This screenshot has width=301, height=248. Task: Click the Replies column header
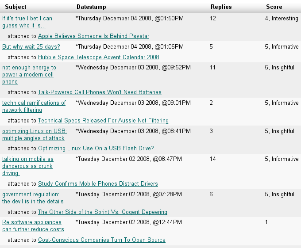[221, 7]
